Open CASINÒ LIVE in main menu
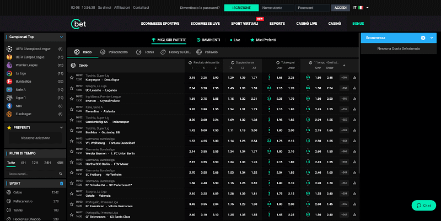Screen dimensions: 441x221 (306, 24)
